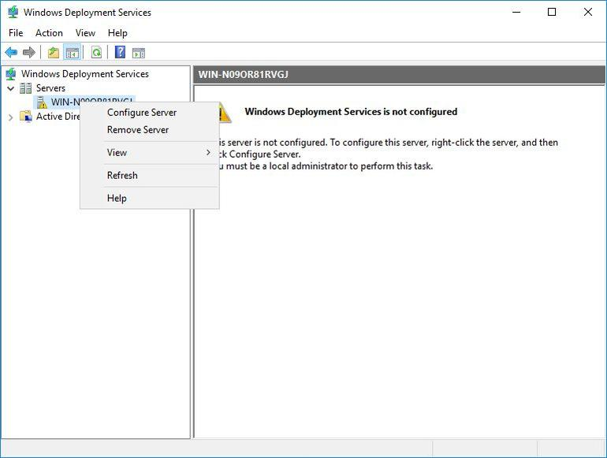Open the Help menu in the menu bar
The height and width of the screenshot is (458, 607).
[x=117, y=33]
